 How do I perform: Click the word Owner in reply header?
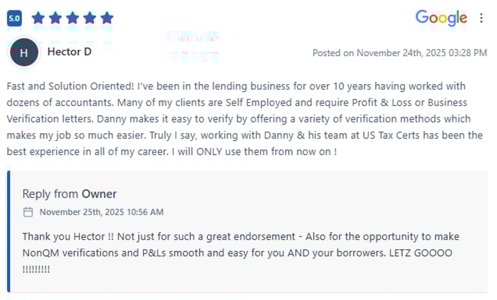click(99, 194)
